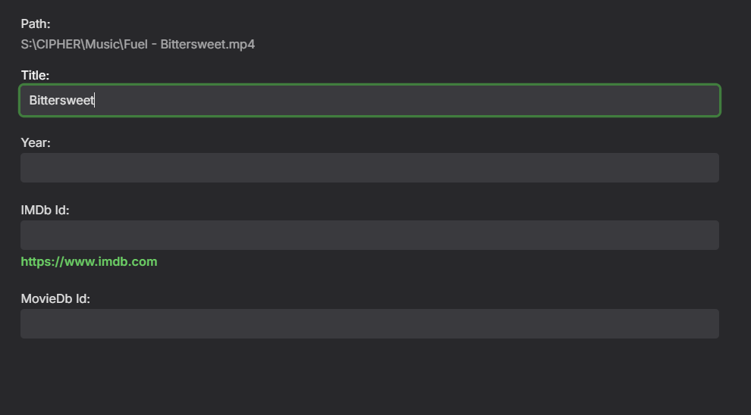This screenshot has height=415, width=751.
Task: Click the "CIPHER" folder name in the path
Action: click(59, 45)
